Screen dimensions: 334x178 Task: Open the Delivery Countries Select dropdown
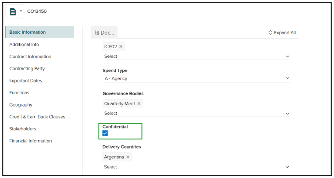(x=196, y=167)
